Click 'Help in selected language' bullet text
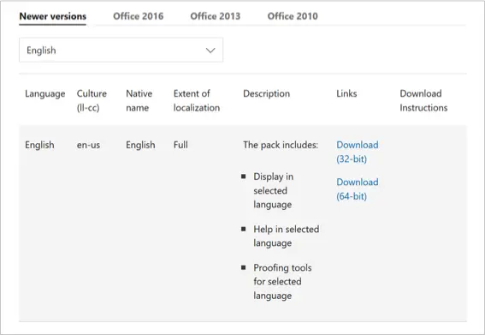This screenshot has width=485, height=335. pyautogui.click(x=286, y=236)
